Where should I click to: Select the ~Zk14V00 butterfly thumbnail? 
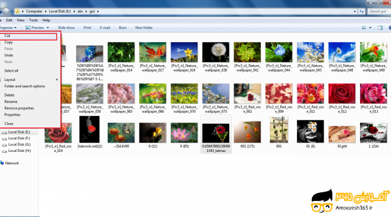click(121, 133)
